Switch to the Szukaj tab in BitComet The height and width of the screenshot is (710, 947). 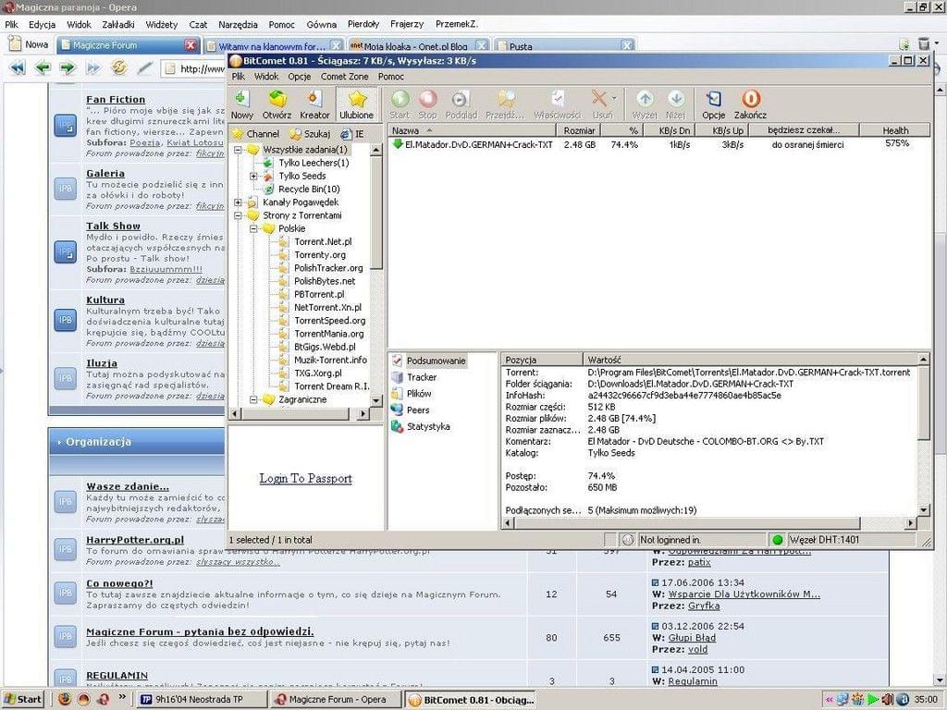(x=310, y=134)
